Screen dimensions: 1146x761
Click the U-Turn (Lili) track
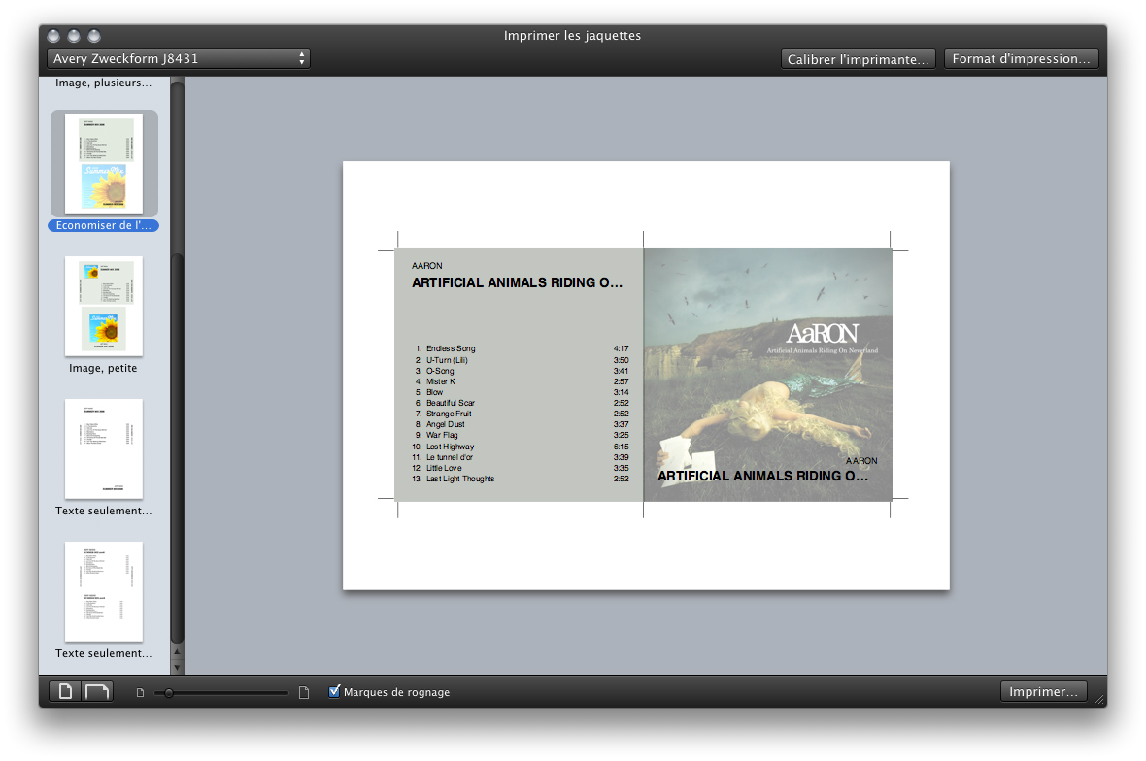447,360
